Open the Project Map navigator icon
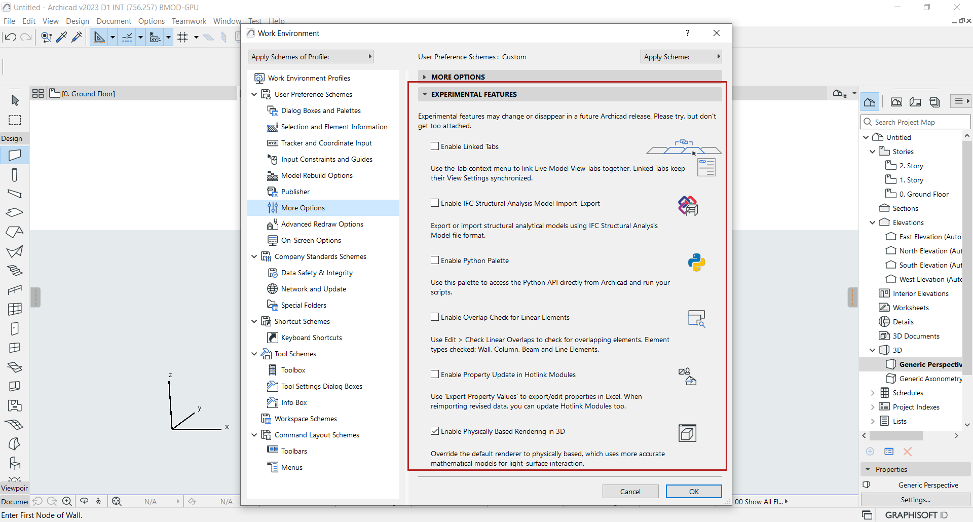973x522 pixels. pos(870,102)
